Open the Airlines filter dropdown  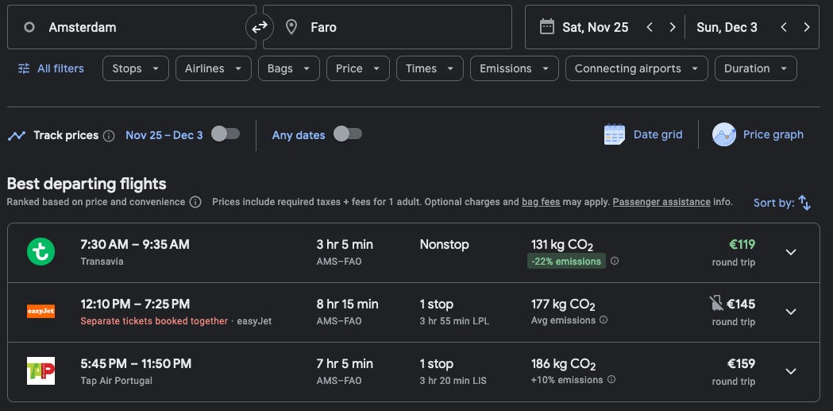(x=213, y=68)
